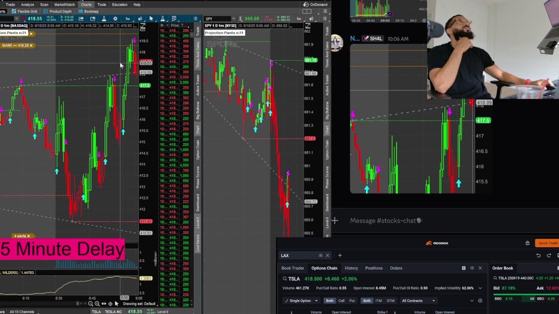This screenshot has width=559, height=314.
Task: Open the Options Chain panel menu icon
Action: [472, 268]
